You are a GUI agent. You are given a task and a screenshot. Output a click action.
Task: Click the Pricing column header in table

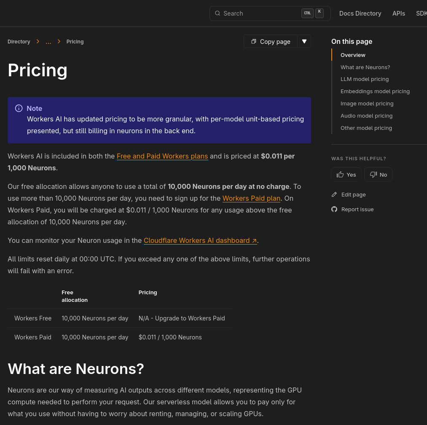[148, 293]
